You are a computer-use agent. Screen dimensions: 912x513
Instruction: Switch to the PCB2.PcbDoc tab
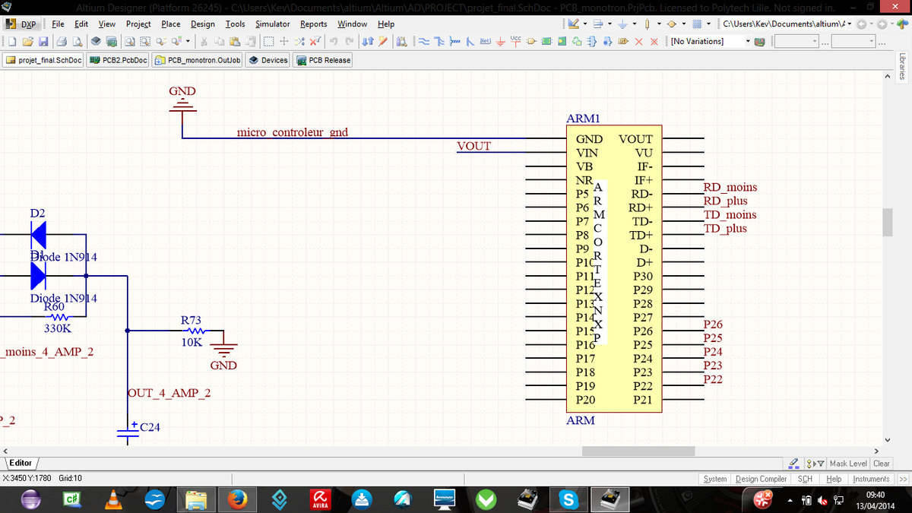click(118, 60)
